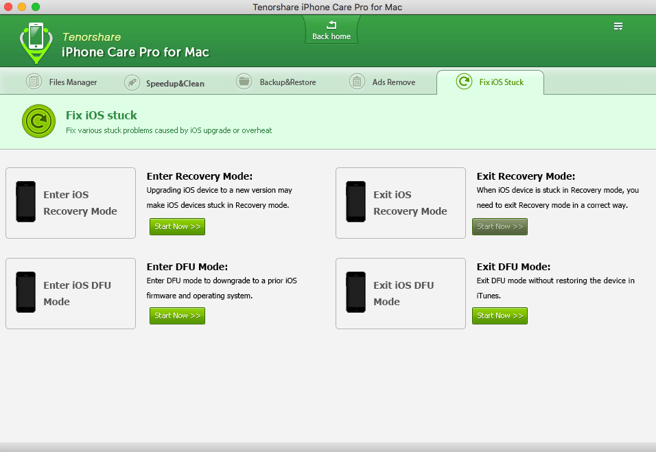
Task: Start Now for Enter DFU Mode
Action: (178, 316)
